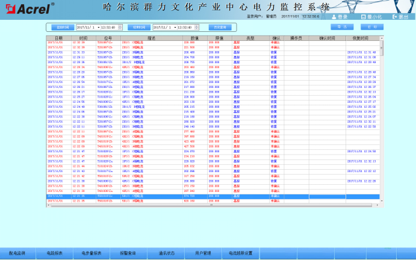Click the Acrel logo
This screenshot has height=260, width=416.
coord(29,9)
